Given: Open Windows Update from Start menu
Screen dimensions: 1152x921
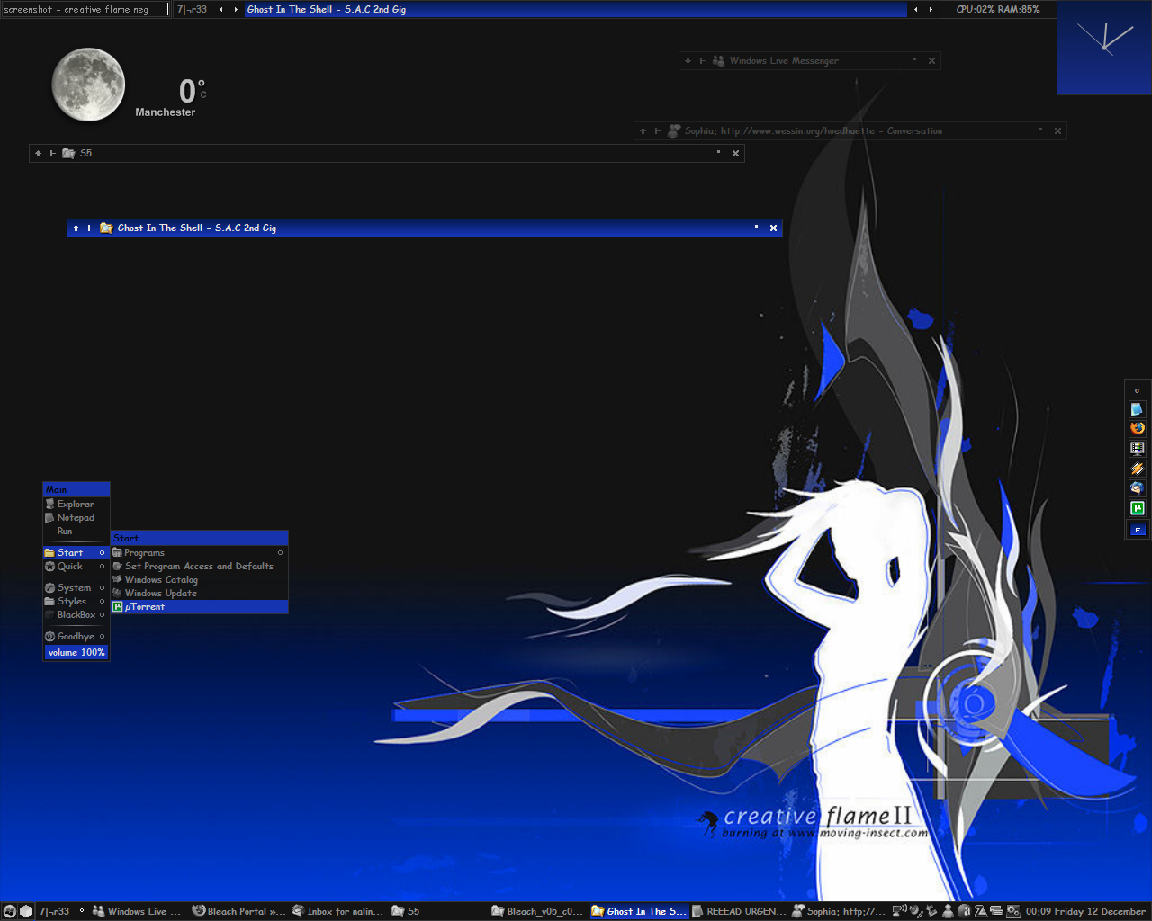Looking at the screenshot, I should click(x=199, y=593).
